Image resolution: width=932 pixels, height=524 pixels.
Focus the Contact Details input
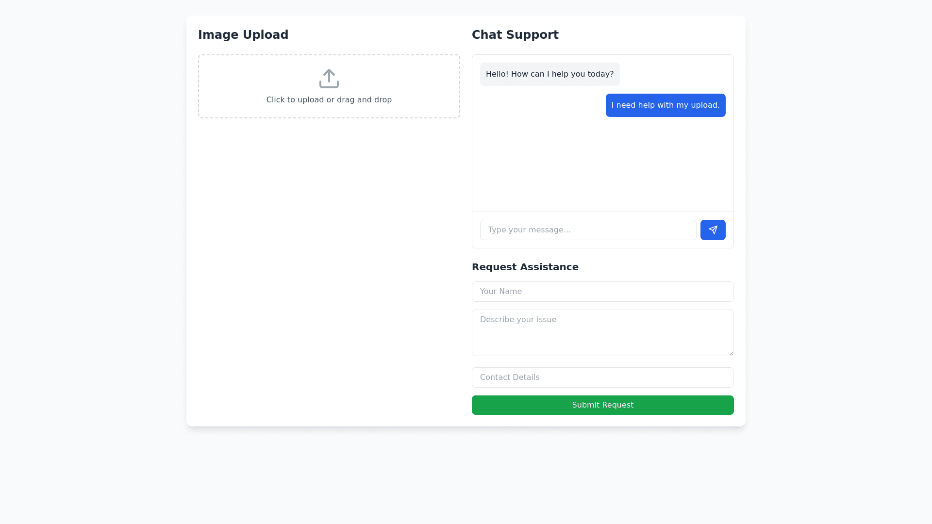(x=602, y=377)
